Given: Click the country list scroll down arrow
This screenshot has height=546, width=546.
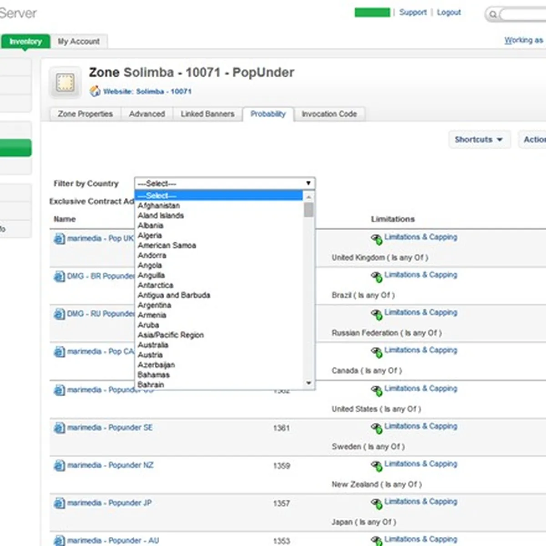Looking at the screenshot, I should pyautogui.click(x=309, y=383).
